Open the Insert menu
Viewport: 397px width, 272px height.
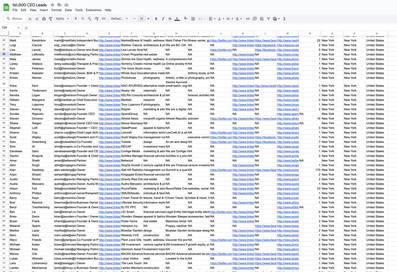(44, 10)
